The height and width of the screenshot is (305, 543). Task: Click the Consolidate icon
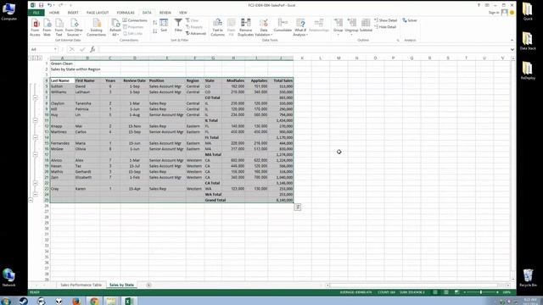pyautogui.click(x=283, y=25)
